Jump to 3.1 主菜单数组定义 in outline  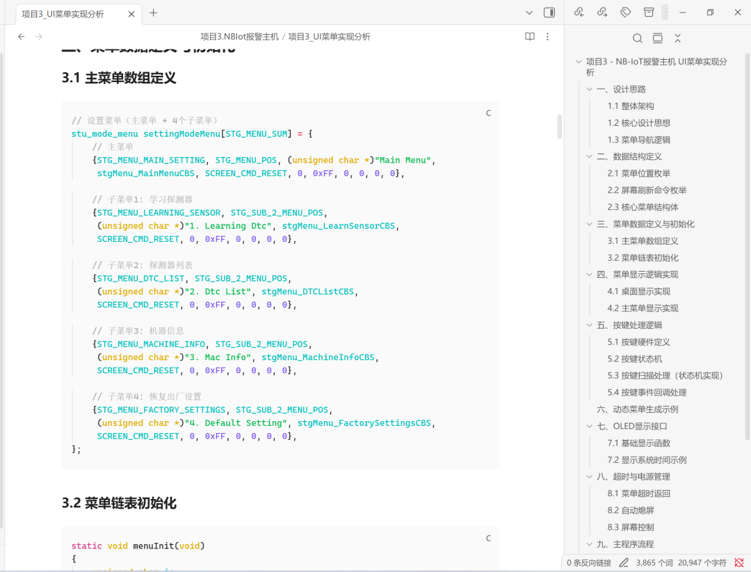643,240
